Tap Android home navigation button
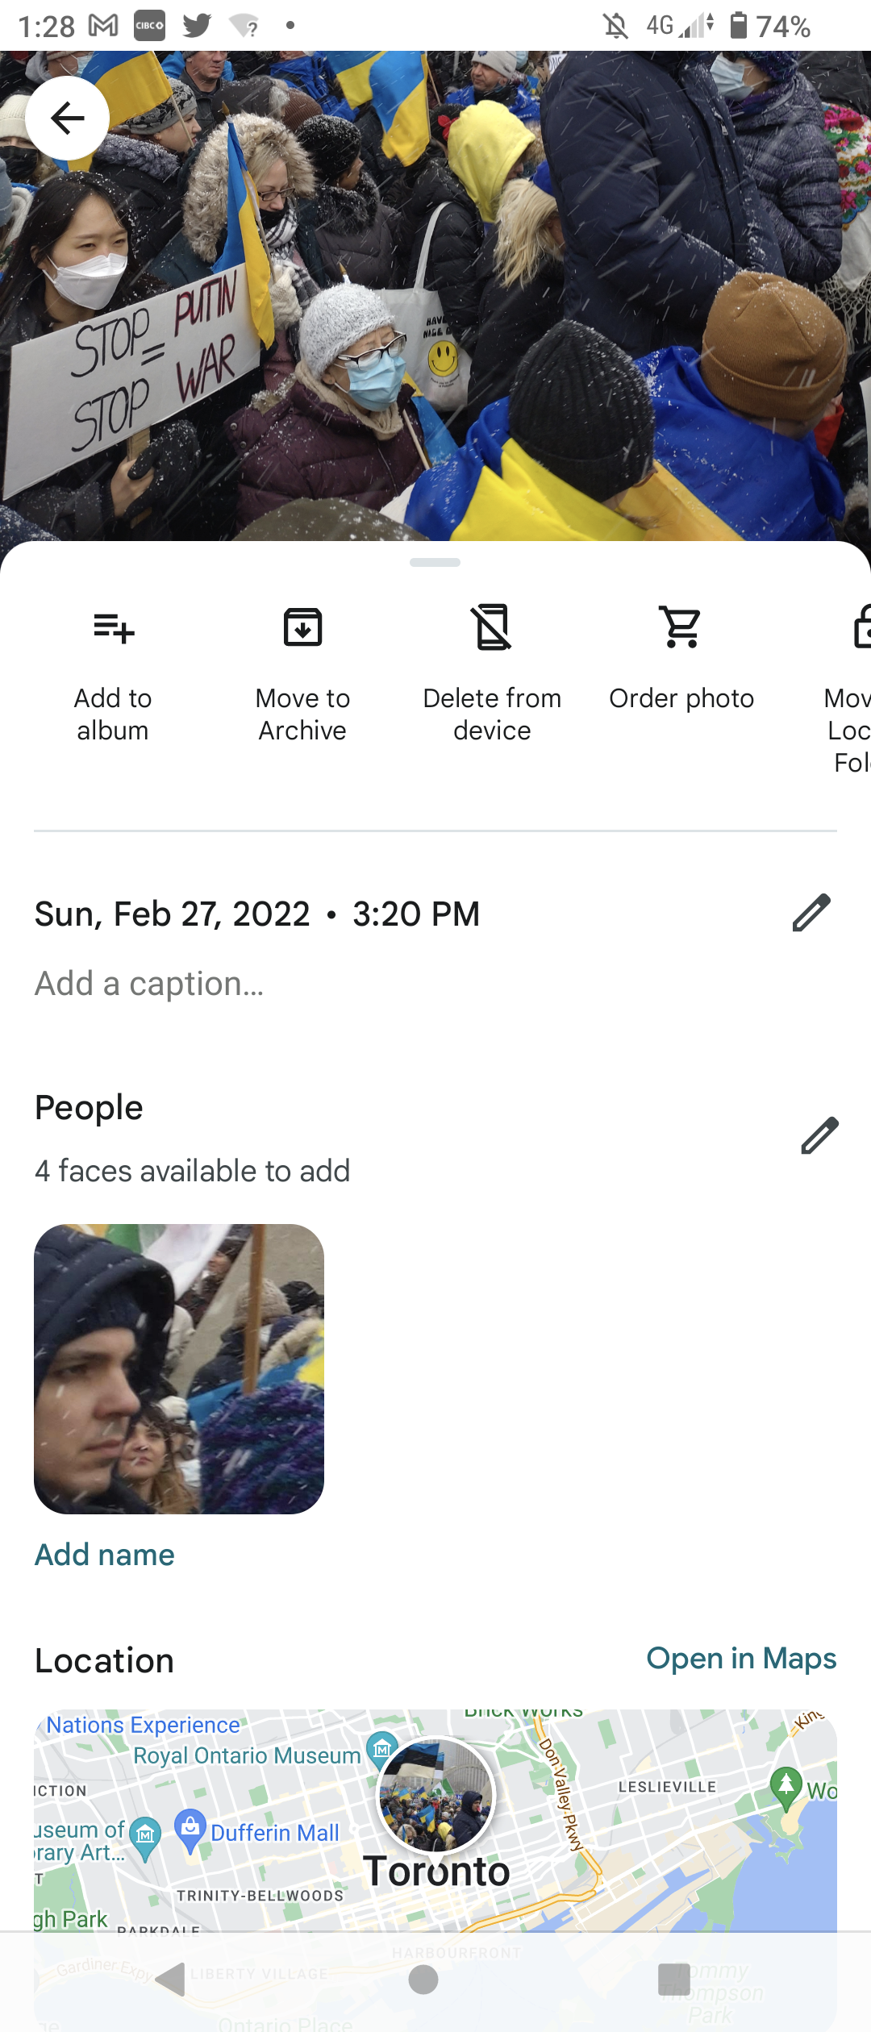Image resolution: width=871 pixels, height=2032 pixels. (x=423, y=1979)
